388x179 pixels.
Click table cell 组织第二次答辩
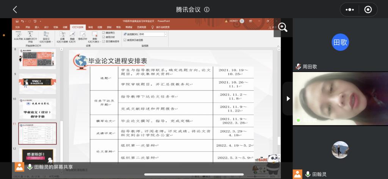tap(165, 157)
